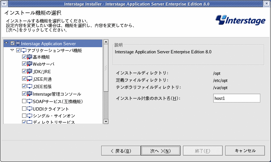This screenshot has width=271, height=162.
Task: Cancel installation with キャンセル button
Action: (245, 151)
